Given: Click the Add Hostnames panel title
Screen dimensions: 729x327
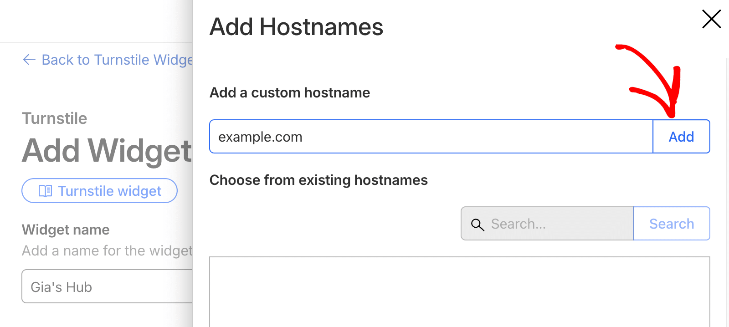Looking at the screenshot, I should click(x=296, y=27).
